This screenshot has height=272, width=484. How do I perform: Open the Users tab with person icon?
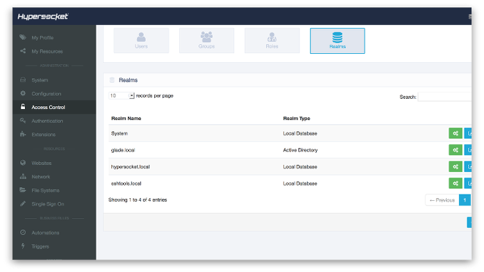tap(141, 41)
